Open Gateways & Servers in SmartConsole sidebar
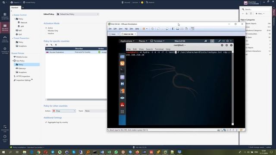Viewport: 276px width, 155px height. (x=5, y=16)
